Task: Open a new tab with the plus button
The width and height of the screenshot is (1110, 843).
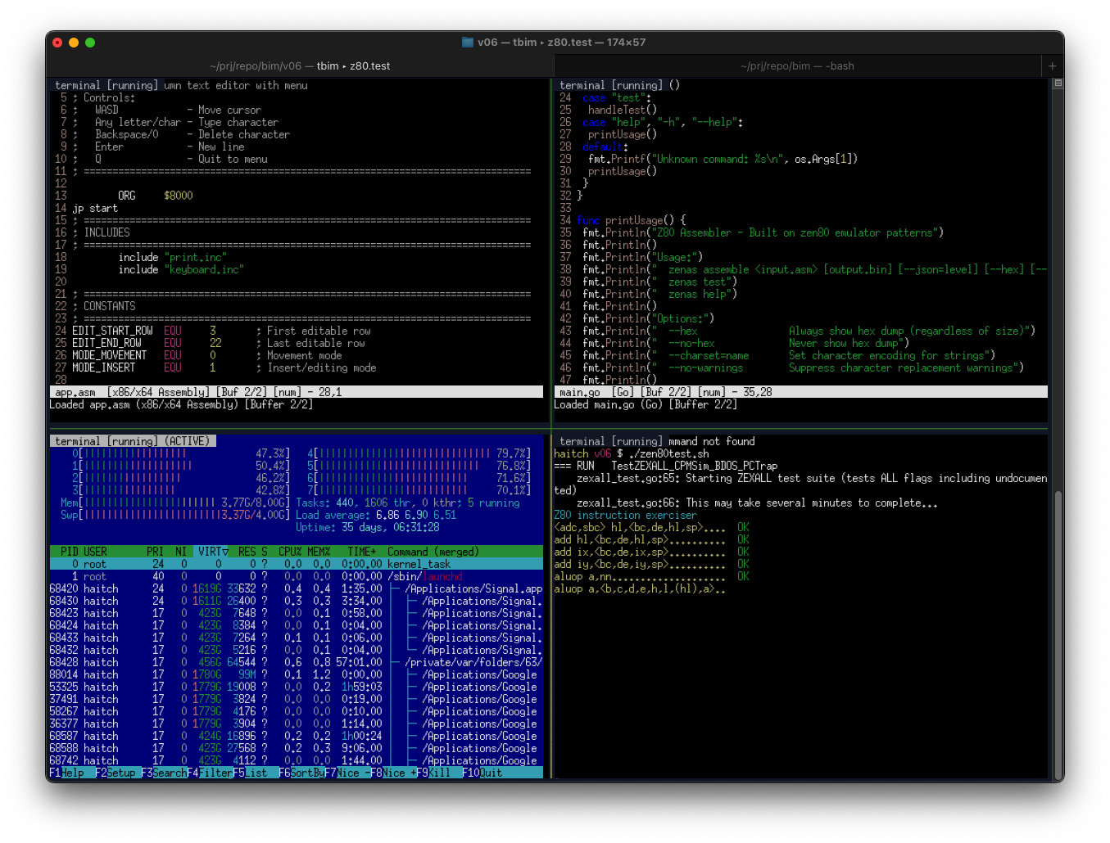Action: coord(1052,66)
